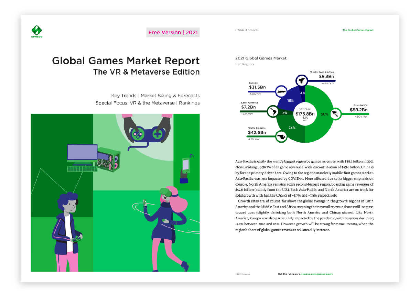Click the game controller illustration
Image resolution: width=420 pixels, height=297 pixels.
click(146, 134)
